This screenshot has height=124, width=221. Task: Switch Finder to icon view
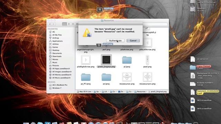pos(65,24)
